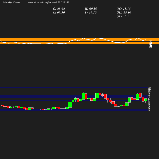Click the 'OH: 18.16' value

click(x=124, y=13)
